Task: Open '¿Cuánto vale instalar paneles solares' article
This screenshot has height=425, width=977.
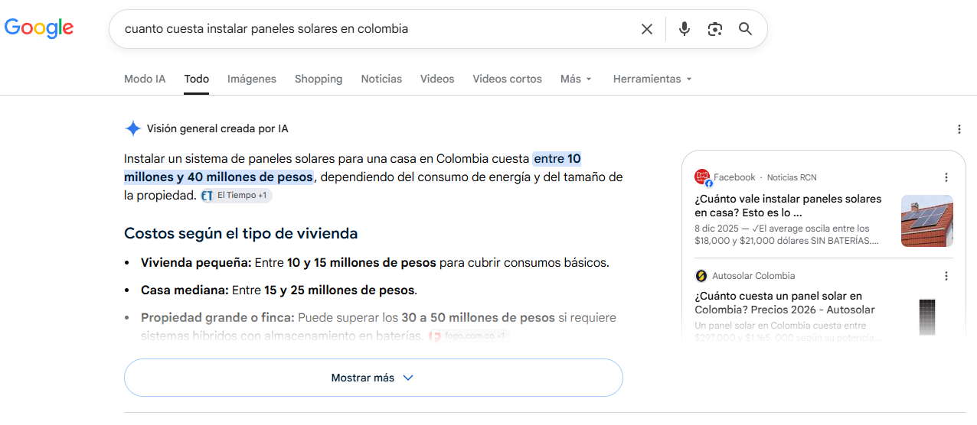Action: click(x=788, y=206)
